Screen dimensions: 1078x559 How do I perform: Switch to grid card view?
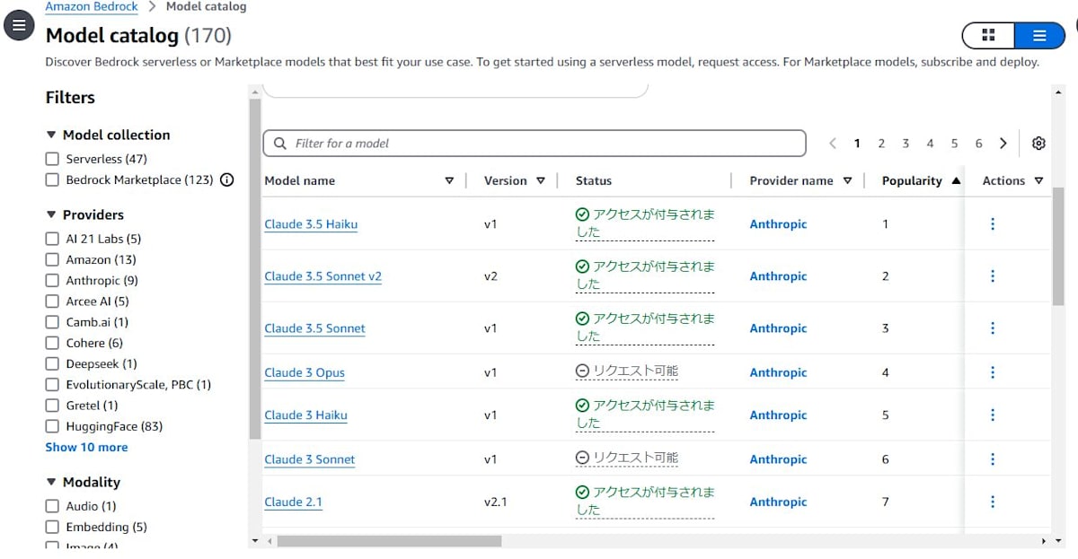(988, 35)
